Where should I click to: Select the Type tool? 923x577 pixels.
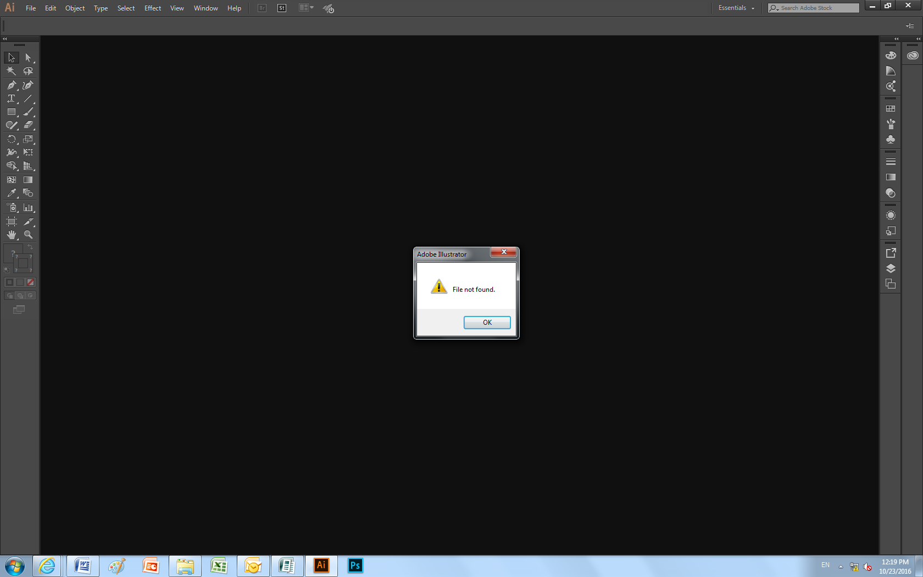click(x=11, y=99)
